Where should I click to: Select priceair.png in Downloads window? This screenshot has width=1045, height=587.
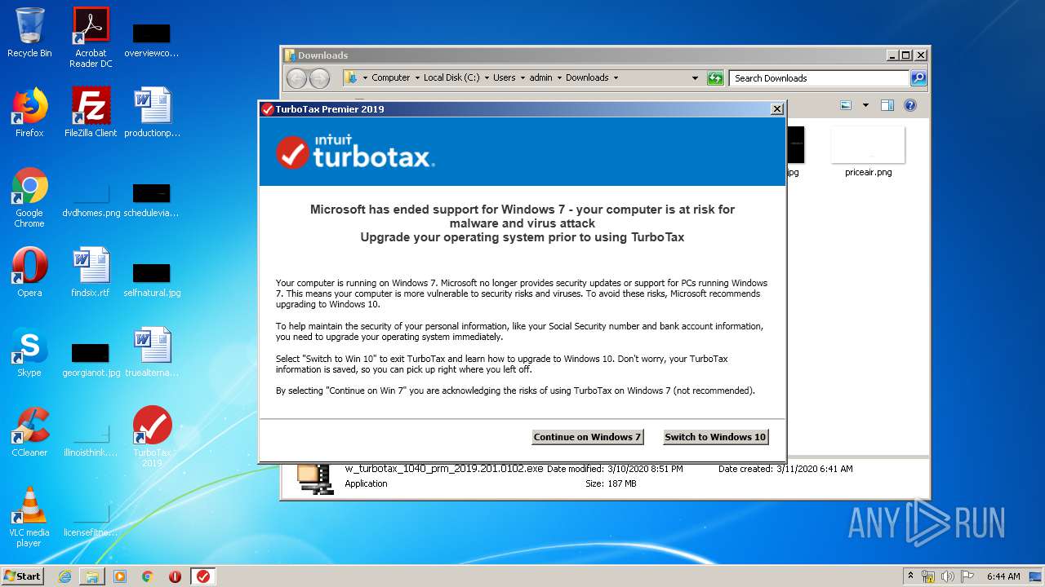pos(868,152)
